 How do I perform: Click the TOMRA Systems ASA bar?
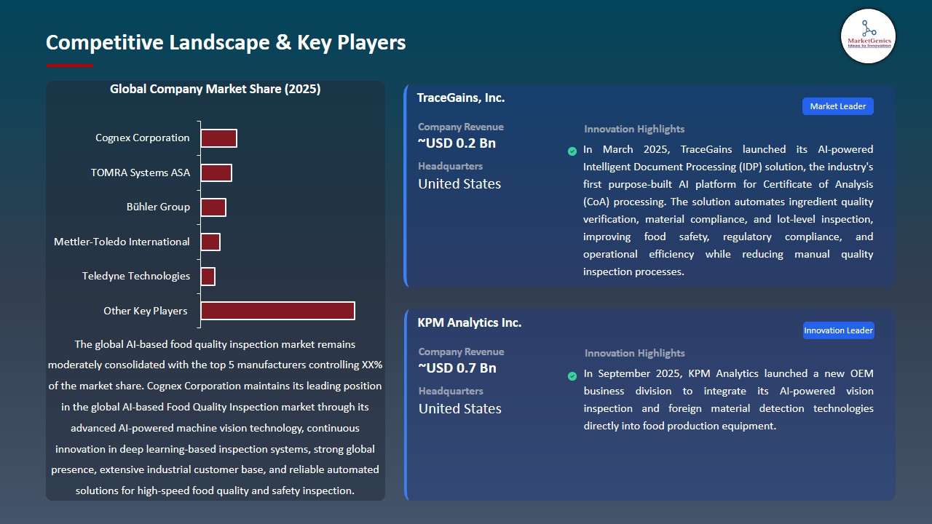(216, 172)
